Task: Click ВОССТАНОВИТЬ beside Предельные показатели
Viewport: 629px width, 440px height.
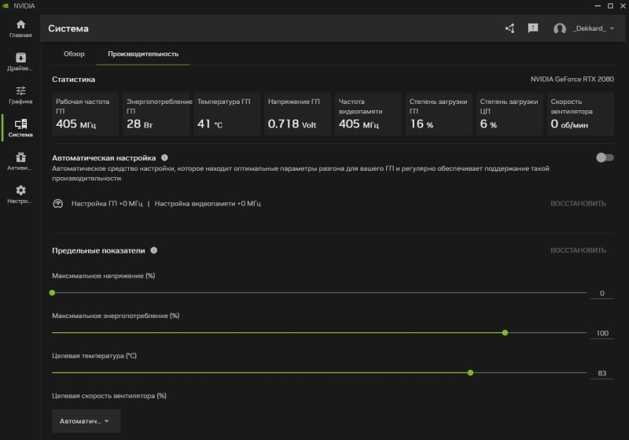Action: [578, 251]
